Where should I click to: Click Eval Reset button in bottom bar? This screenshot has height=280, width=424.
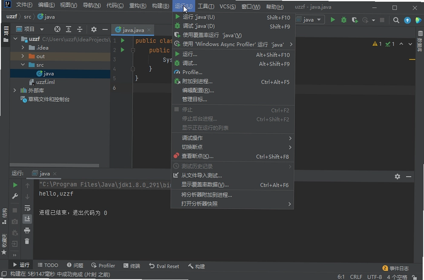164,266
